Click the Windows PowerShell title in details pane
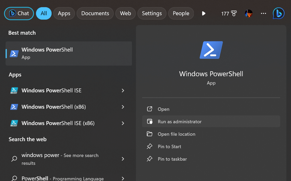Screen dimensions: 291x181 [211, 74]
